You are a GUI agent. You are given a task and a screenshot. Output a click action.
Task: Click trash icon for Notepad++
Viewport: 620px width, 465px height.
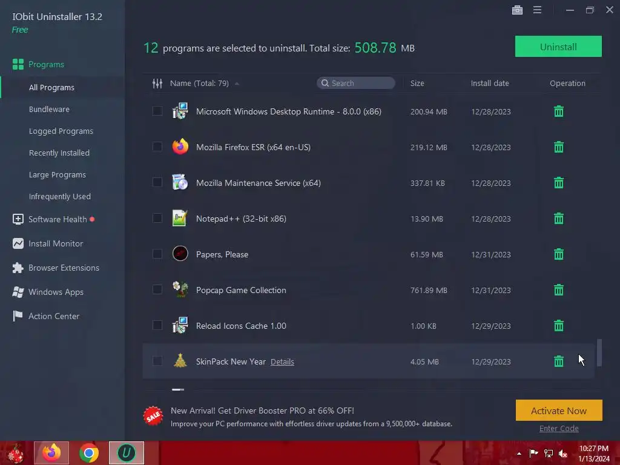click(558, 218)
